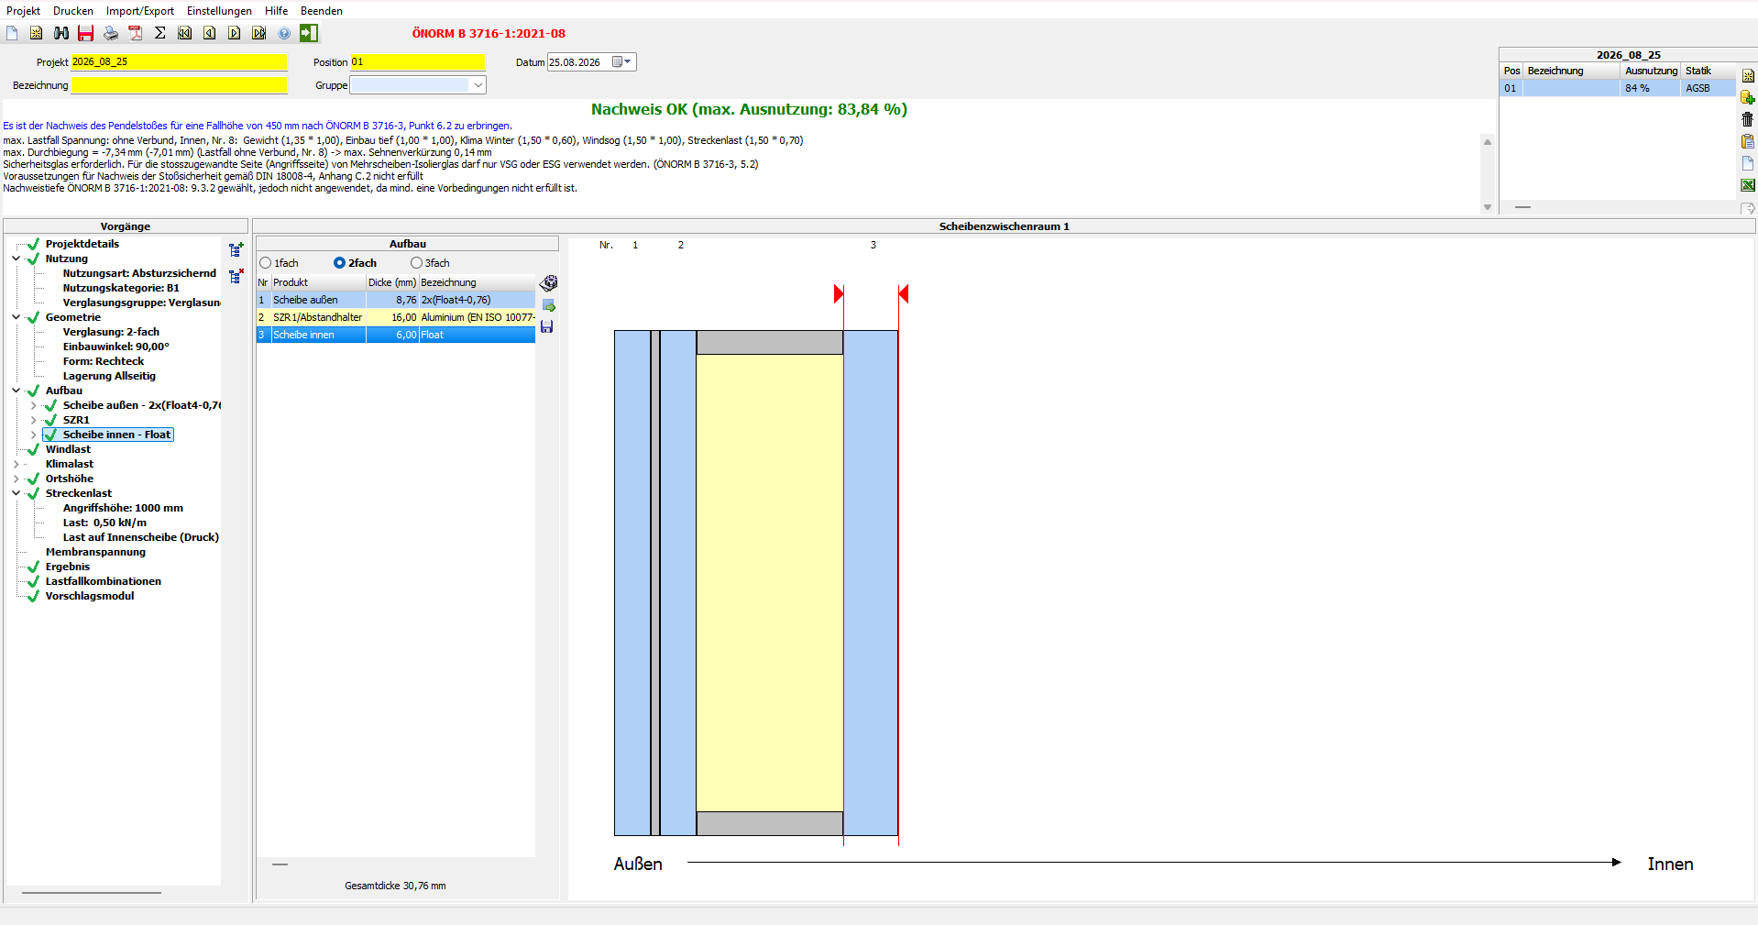1758x925 pixels.
Task: Select Lastfallkombinationen in the tree
Action: (103, 581)
